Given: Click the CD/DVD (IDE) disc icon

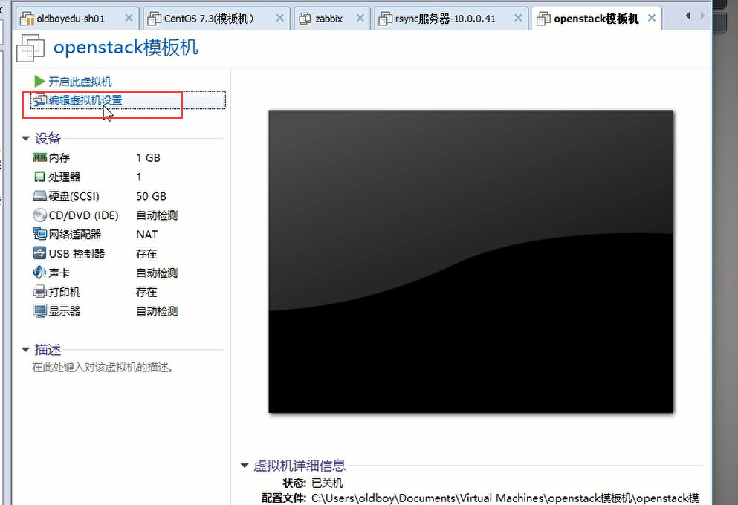Looking at the screenshot, I should point(40,215).
